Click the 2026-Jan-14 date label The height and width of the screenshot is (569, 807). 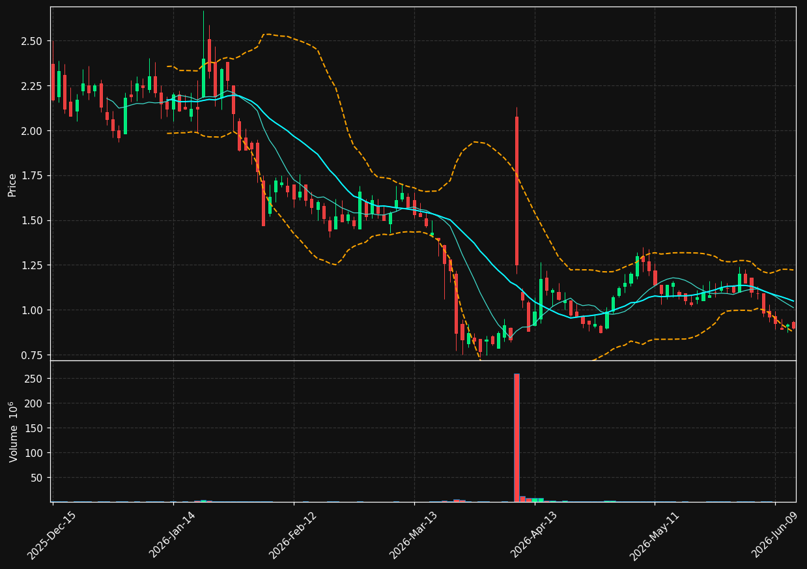(x=173, y=535)
